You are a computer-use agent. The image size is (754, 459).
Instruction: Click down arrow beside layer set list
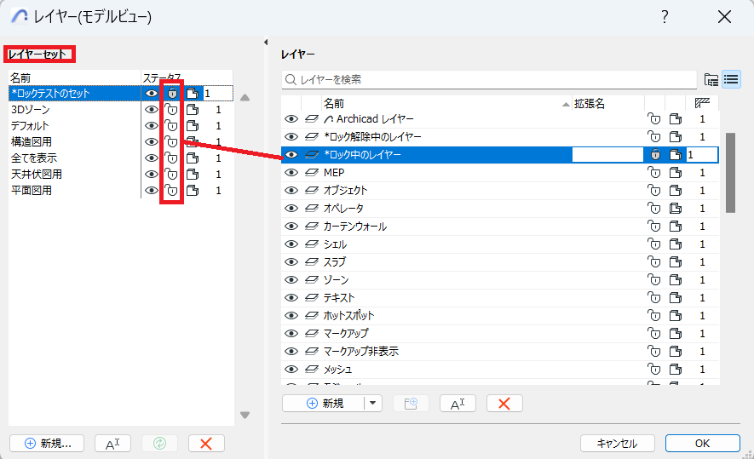[245, 415]
